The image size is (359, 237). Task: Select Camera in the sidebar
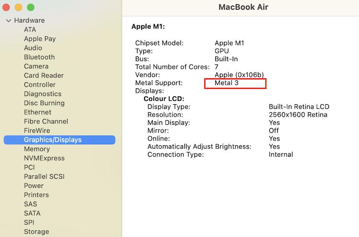click(36, 66)
